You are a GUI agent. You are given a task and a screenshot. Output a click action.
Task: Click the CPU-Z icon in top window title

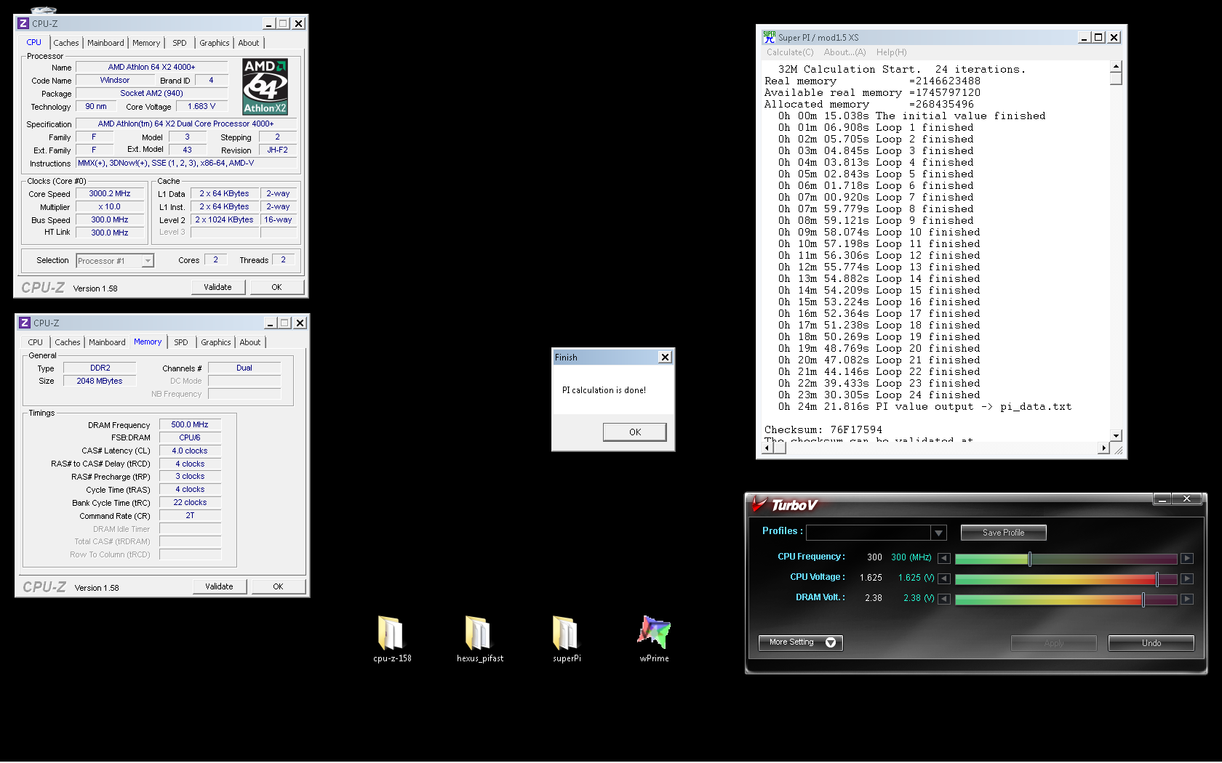23,23
